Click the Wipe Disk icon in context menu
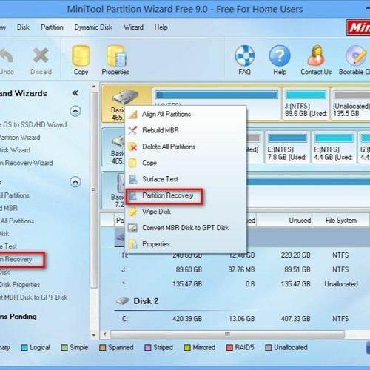The width and height of the screenshot is (370, 370). tap(133, 212)
